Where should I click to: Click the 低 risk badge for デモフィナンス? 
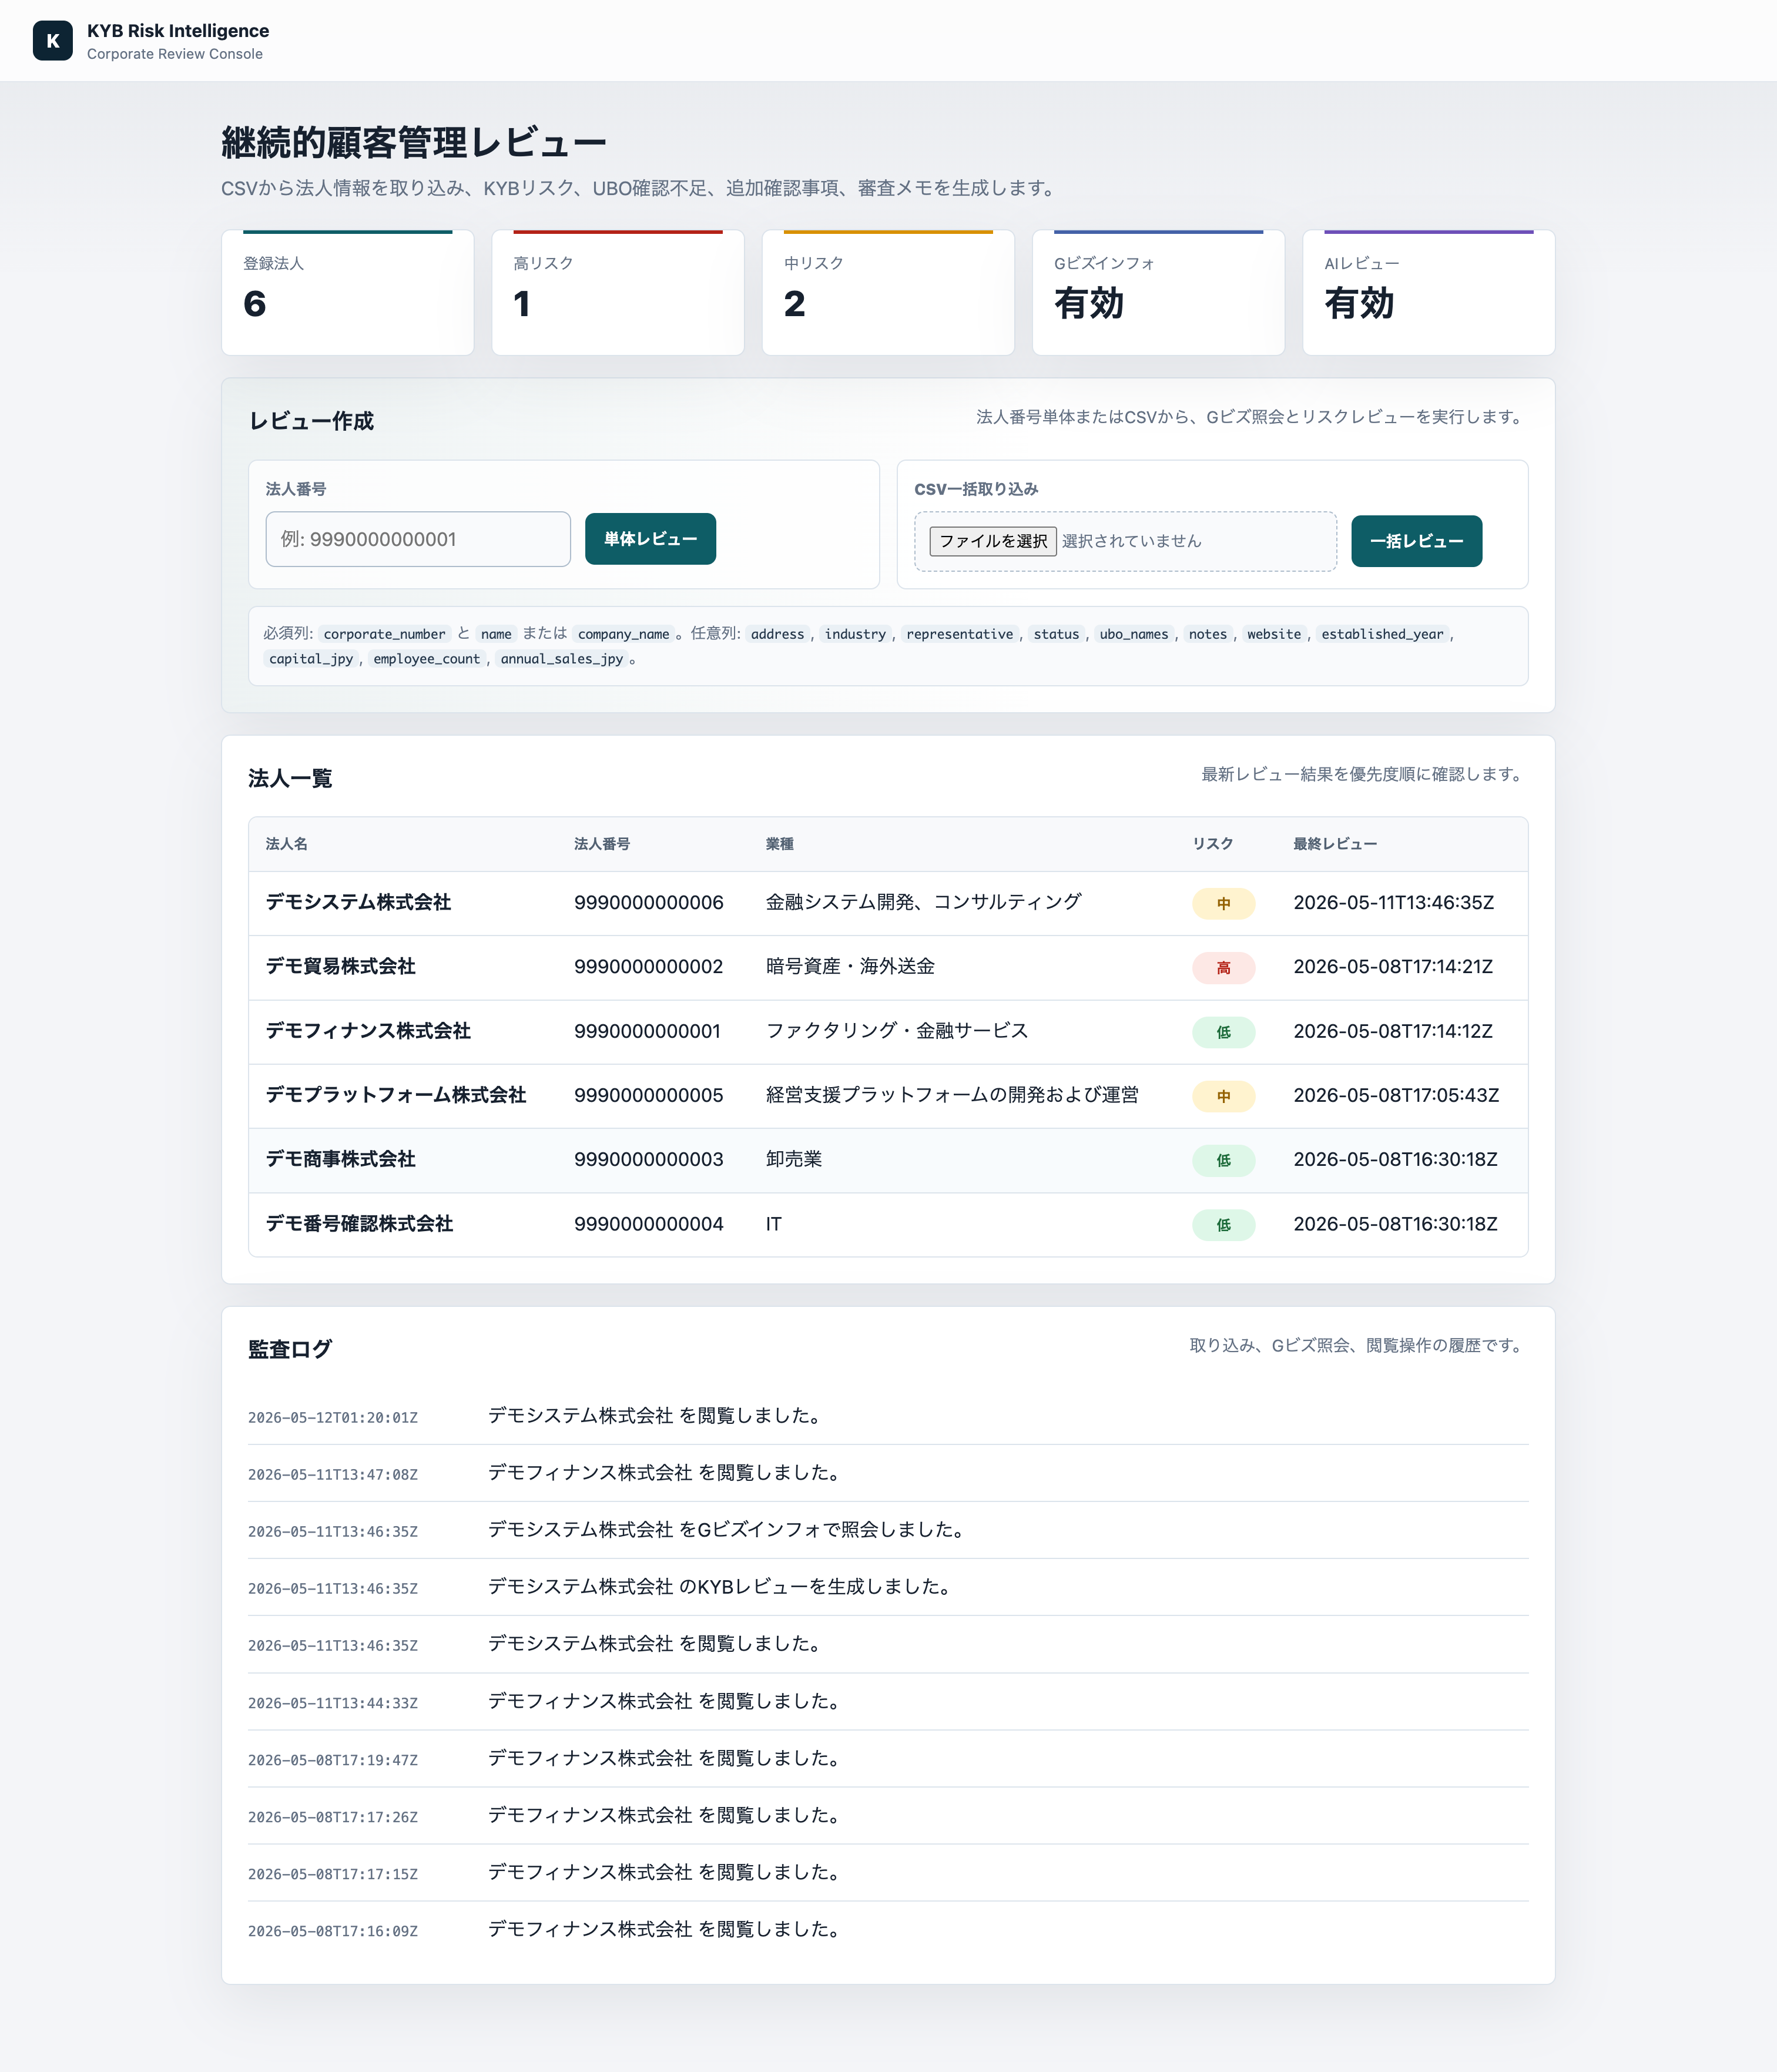coord(1223,1032)
